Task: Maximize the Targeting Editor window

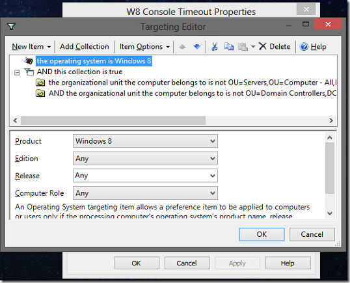Action: coord(306,24)
